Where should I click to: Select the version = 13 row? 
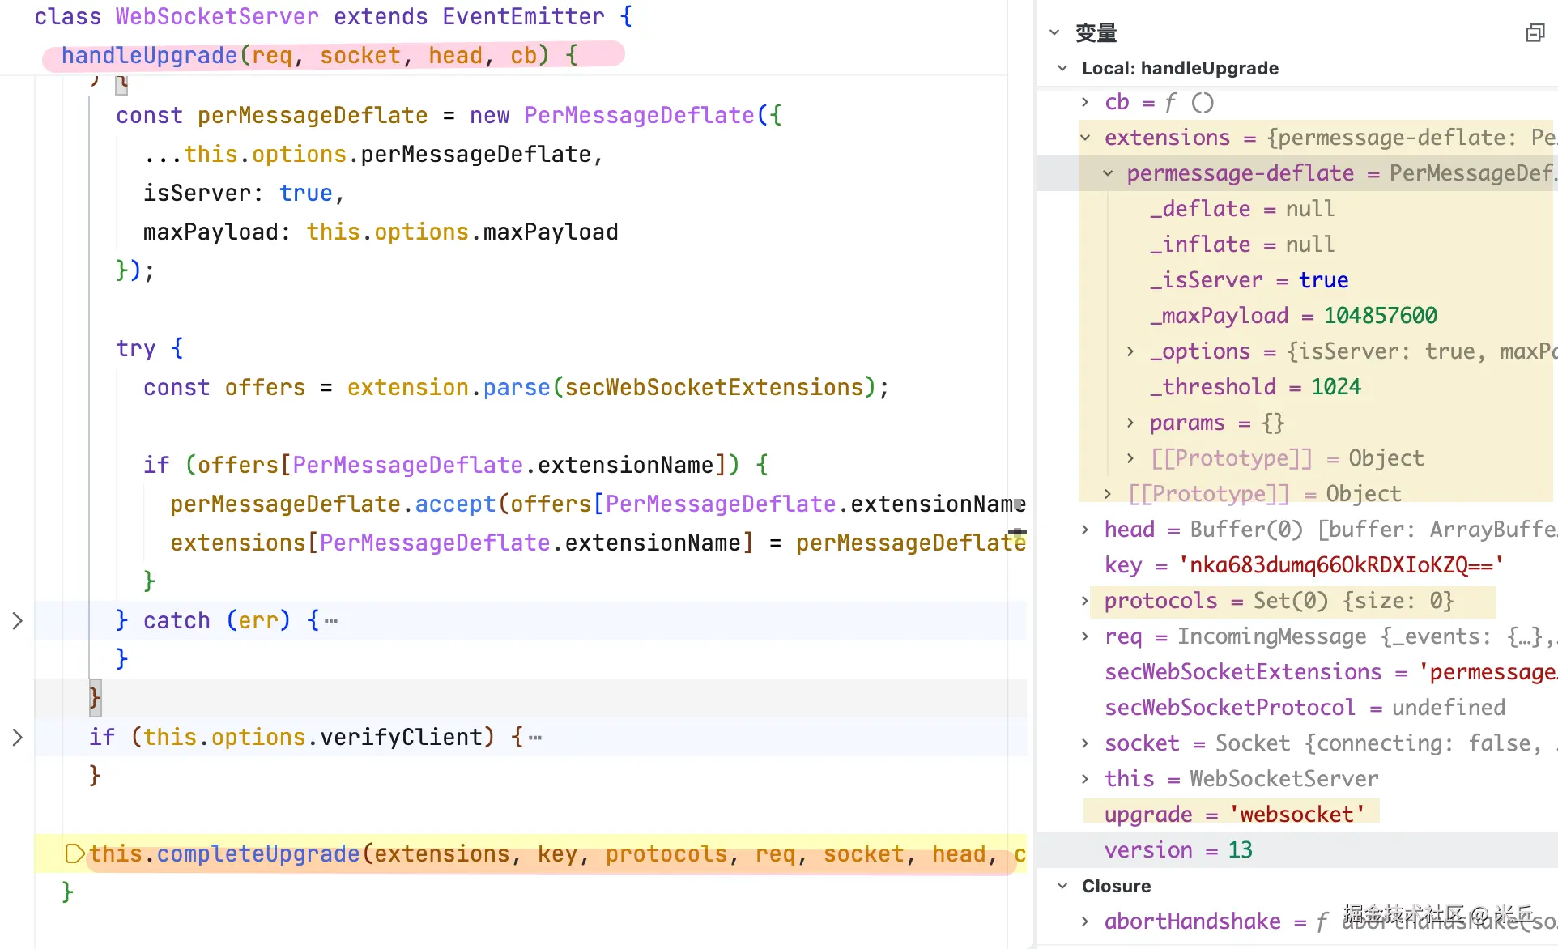click(1297, 850)
